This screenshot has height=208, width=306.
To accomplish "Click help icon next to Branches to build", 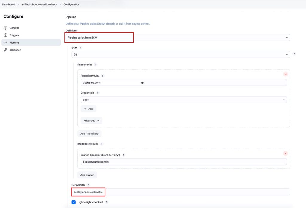I will (x=102, y=144).
